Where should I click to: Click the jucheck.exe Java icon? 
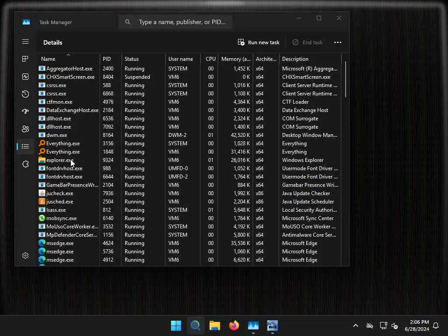coord(42,193)
